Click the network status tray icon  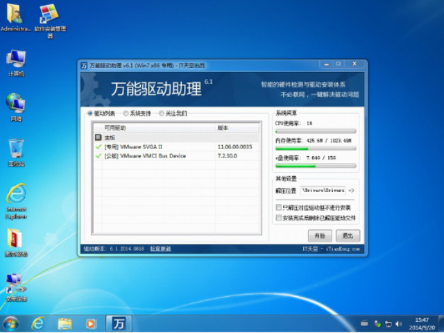(388, 324)
